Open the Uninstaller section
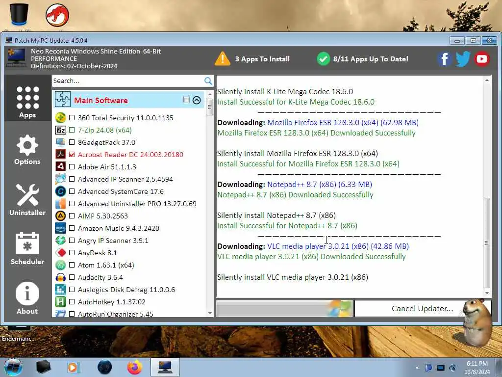The height and width of the screenshot is (377, 502). pyautogui.click(x=27, y=200)
